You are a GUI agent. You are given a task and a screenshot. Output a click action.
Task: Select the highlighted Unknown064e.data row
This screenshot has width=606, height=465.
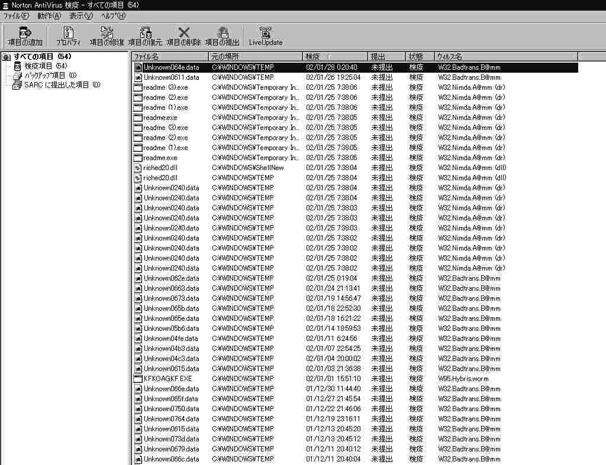point(356,67)
